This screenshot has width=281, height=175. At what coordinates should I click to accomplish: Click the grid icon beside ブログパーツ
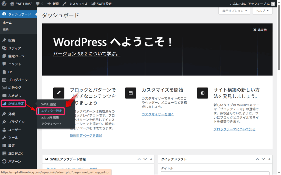pyautogui.click(x=4, y=80)
